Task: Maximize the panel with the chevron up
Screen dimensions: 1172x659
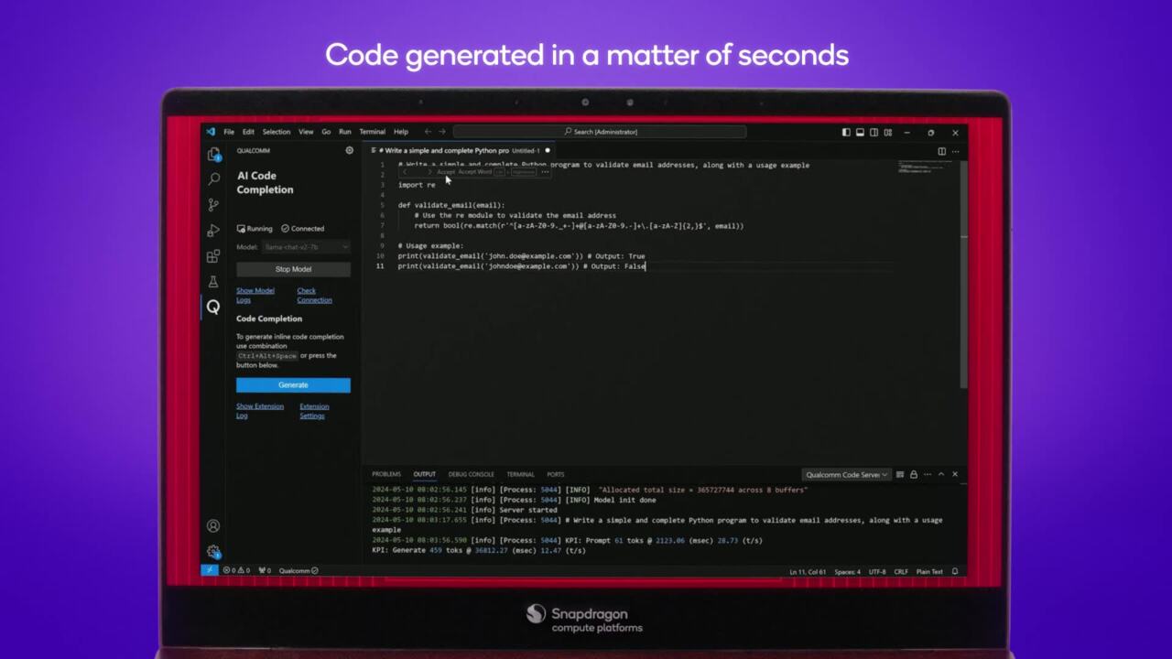Action: 941,474
